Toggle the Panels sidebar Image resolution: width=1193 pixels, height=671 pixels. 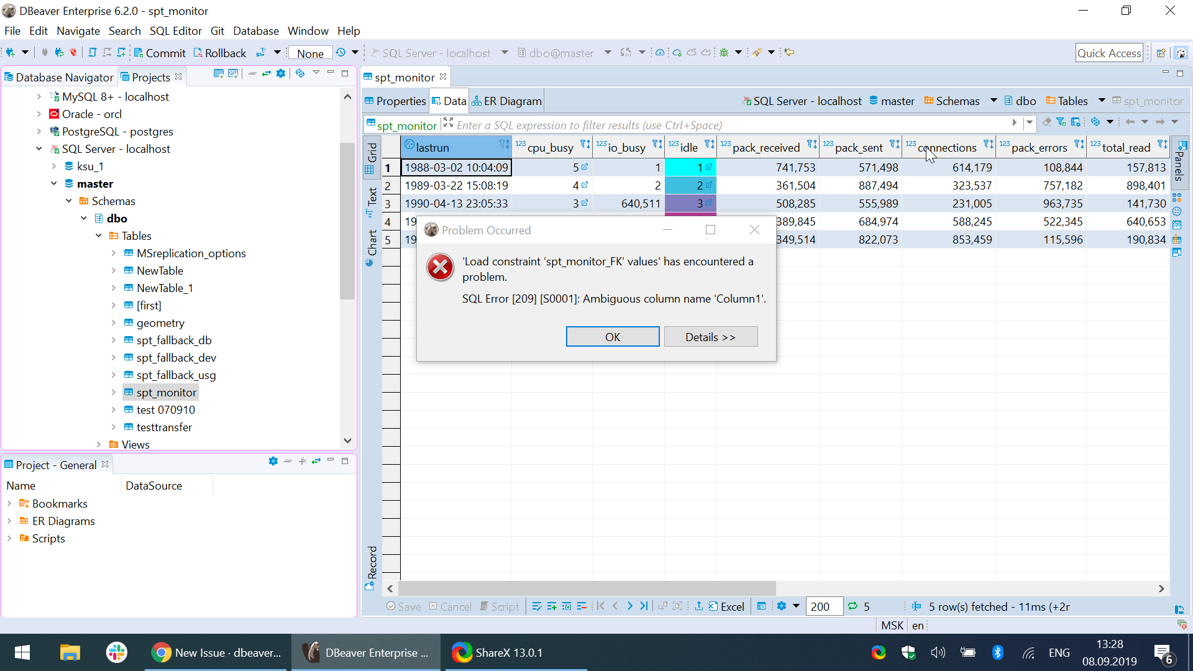point(1180,163)
